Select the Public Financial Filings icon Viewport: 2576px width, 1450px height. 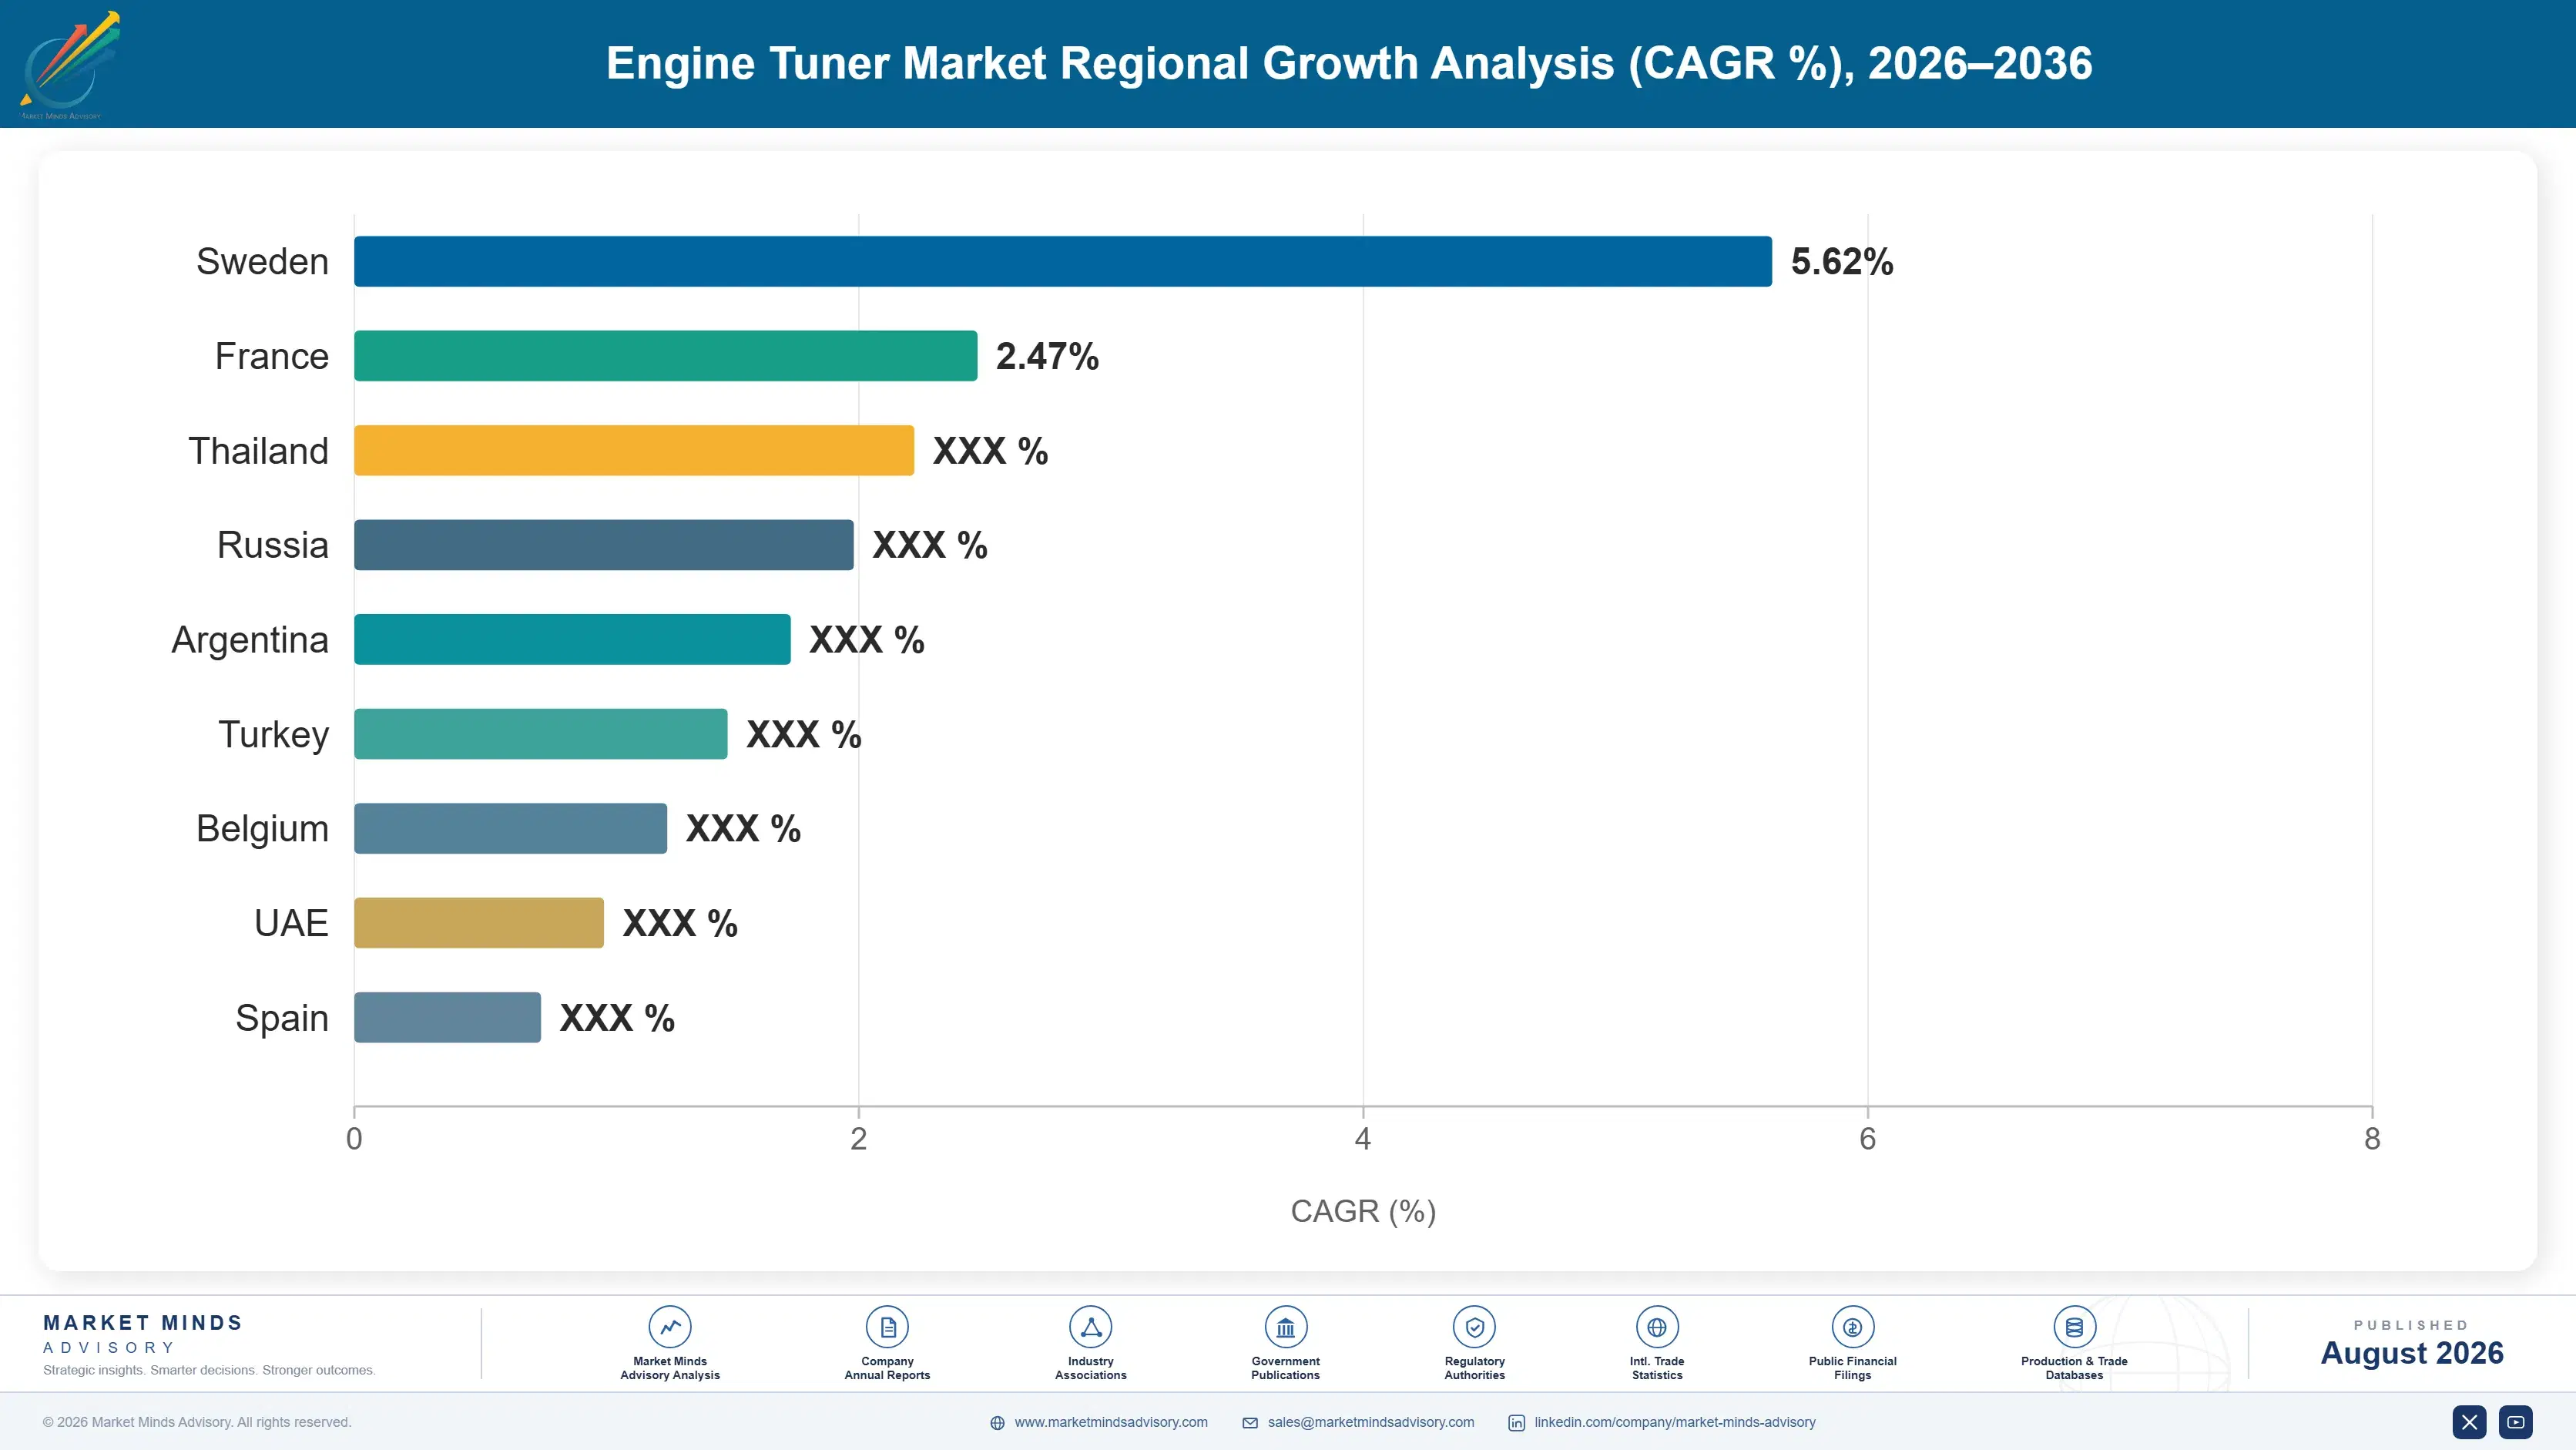pyautogui.click(x=1852, y=1327)
